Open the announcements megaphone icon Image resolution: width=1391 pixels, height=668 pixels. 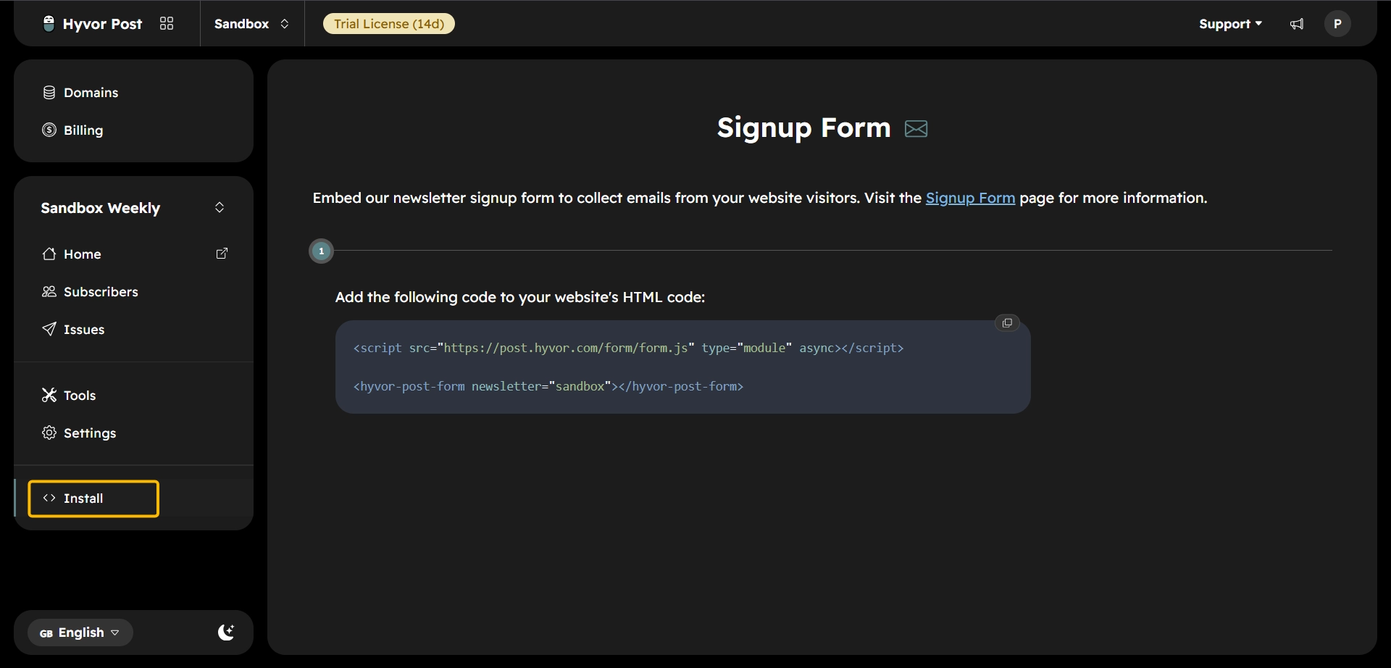[1297, 24]
